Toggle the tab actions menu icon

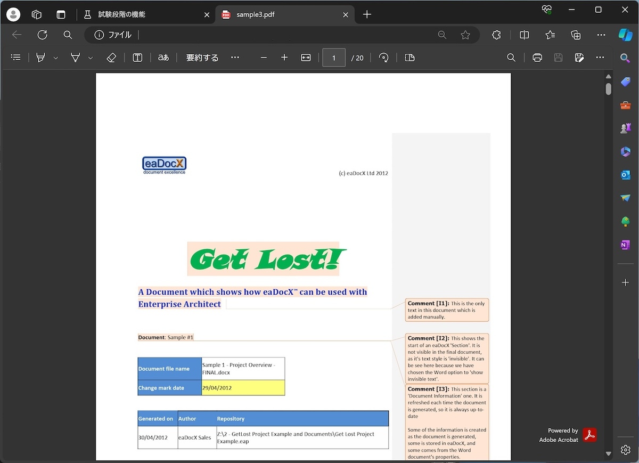point(61,14)
